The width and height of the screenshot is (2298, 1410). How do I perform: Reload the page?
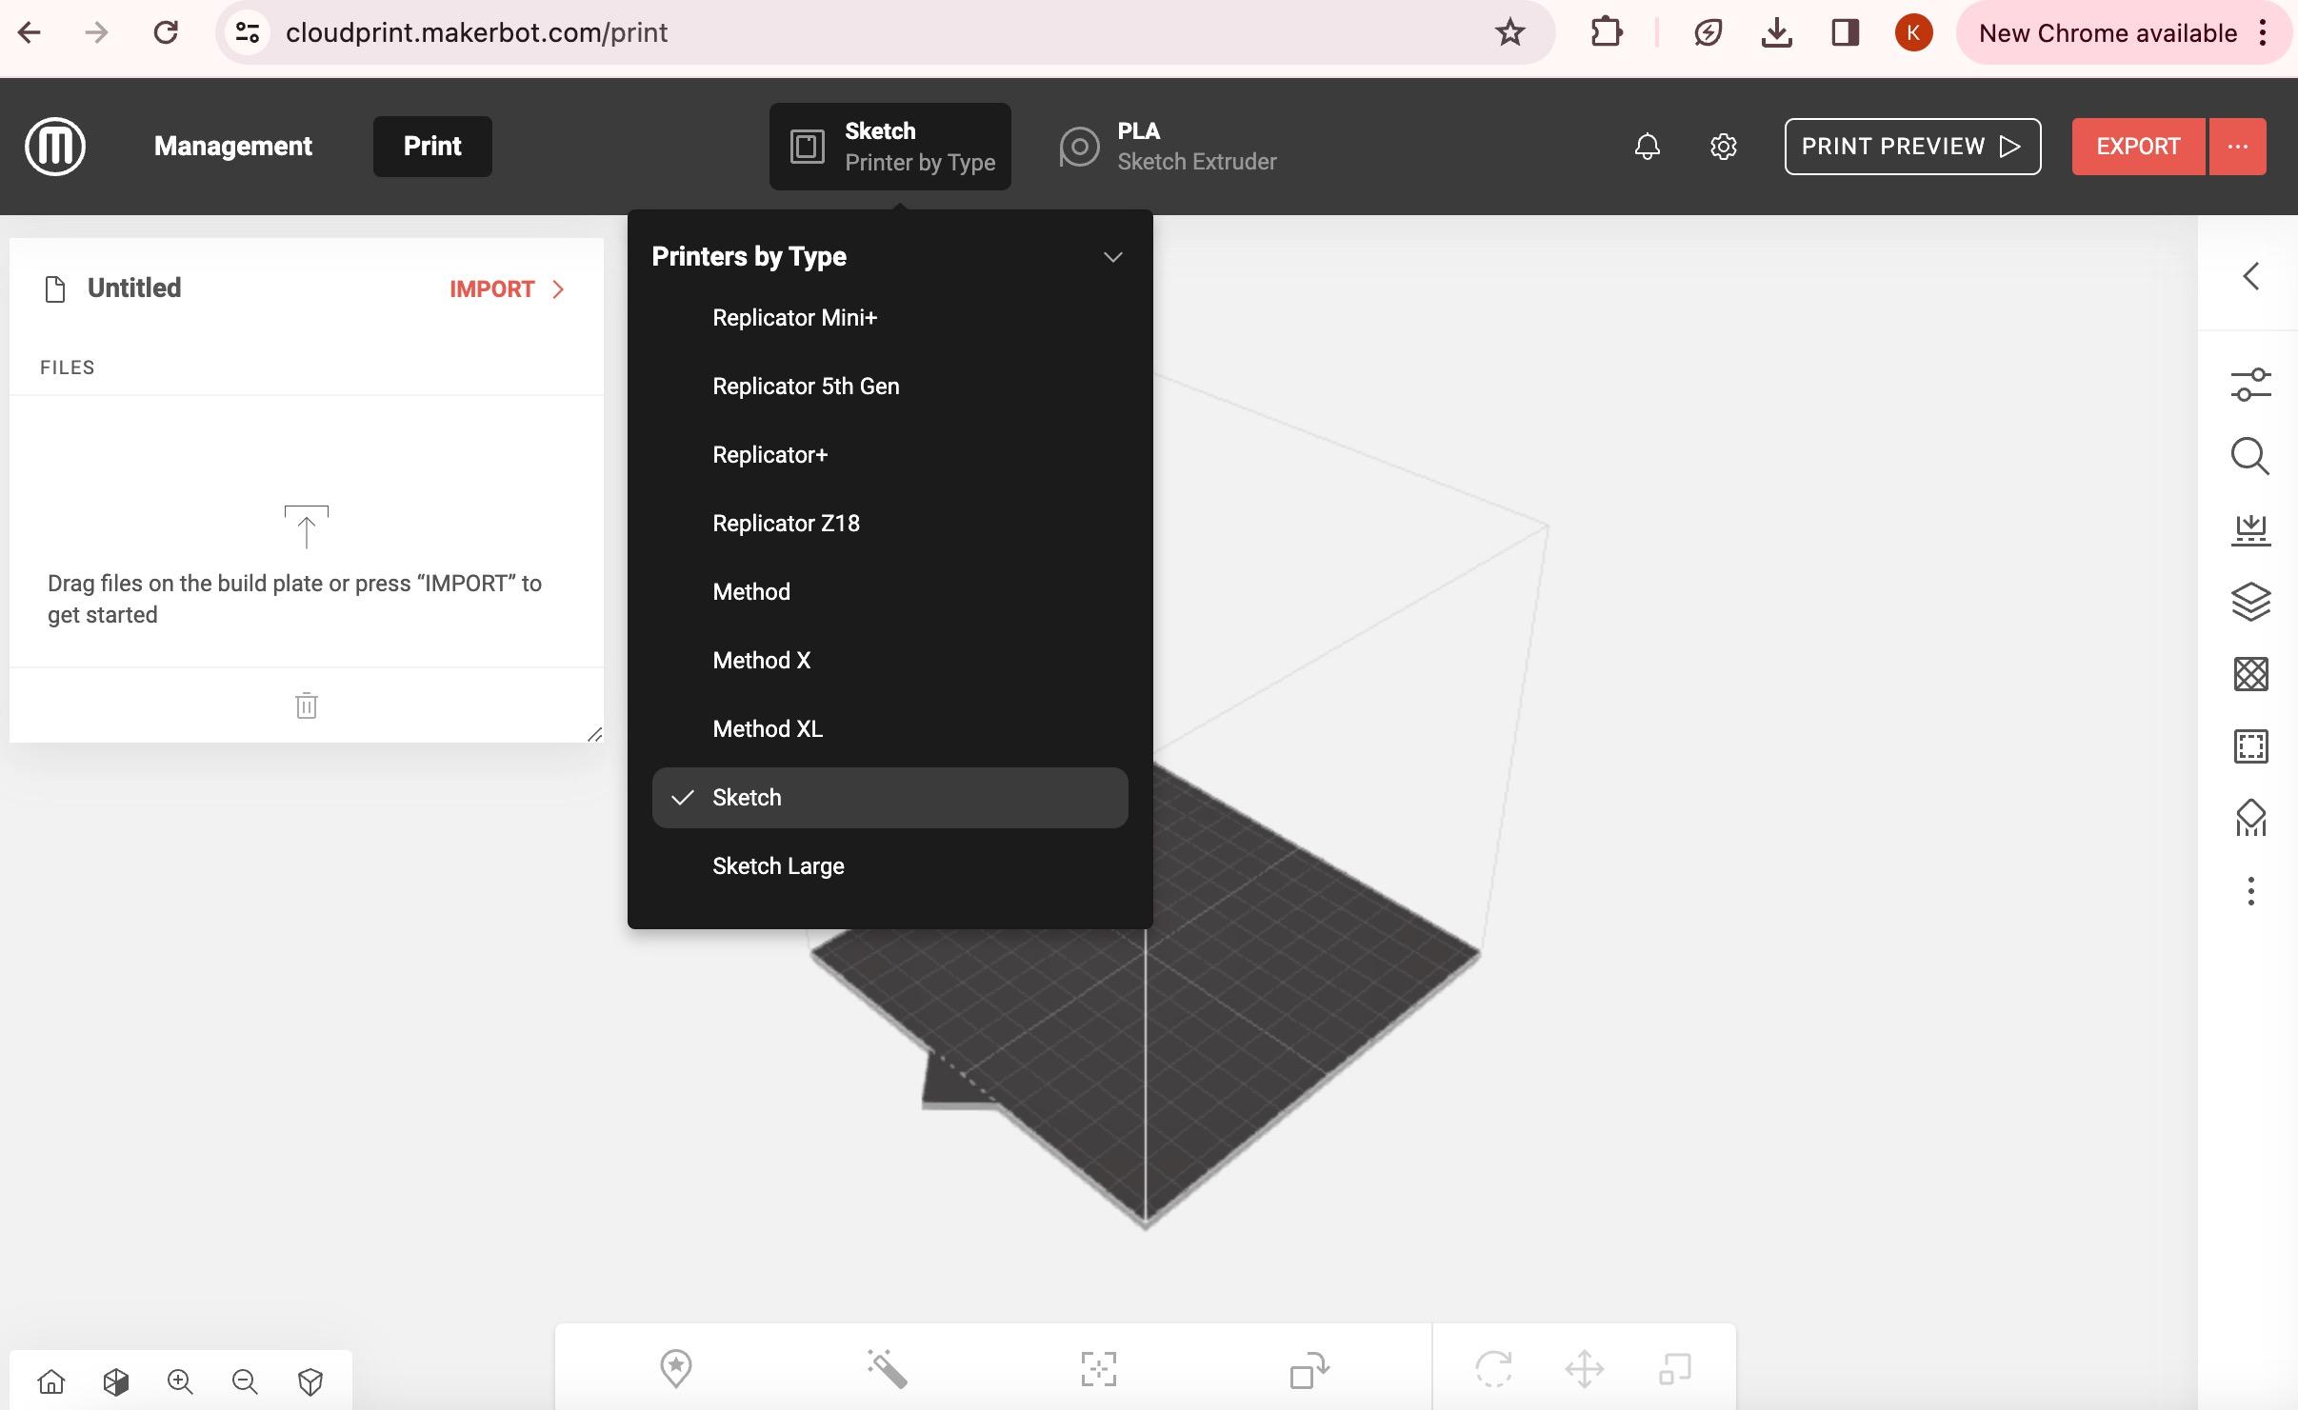click(166, 32)
